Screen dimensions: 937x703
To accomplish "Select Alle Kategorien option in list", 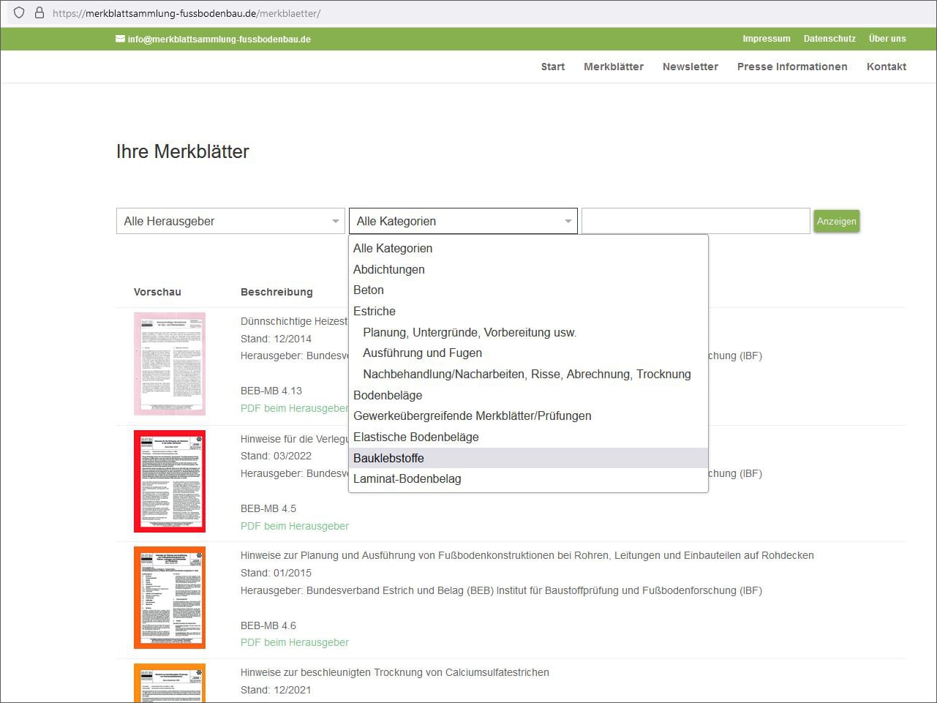I will [x=528, y=248].
